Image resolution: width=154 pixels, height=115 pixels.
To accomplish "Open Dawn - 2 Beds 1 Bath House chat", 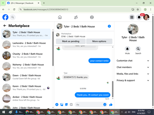I will [26, 77].
